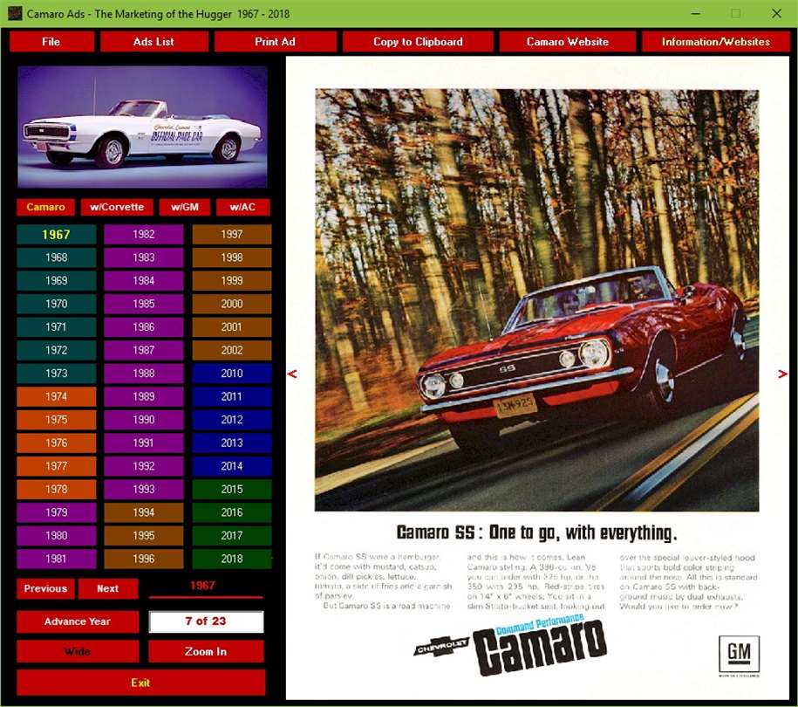
Task: Select year 1991
Action: tap(144, 443)
